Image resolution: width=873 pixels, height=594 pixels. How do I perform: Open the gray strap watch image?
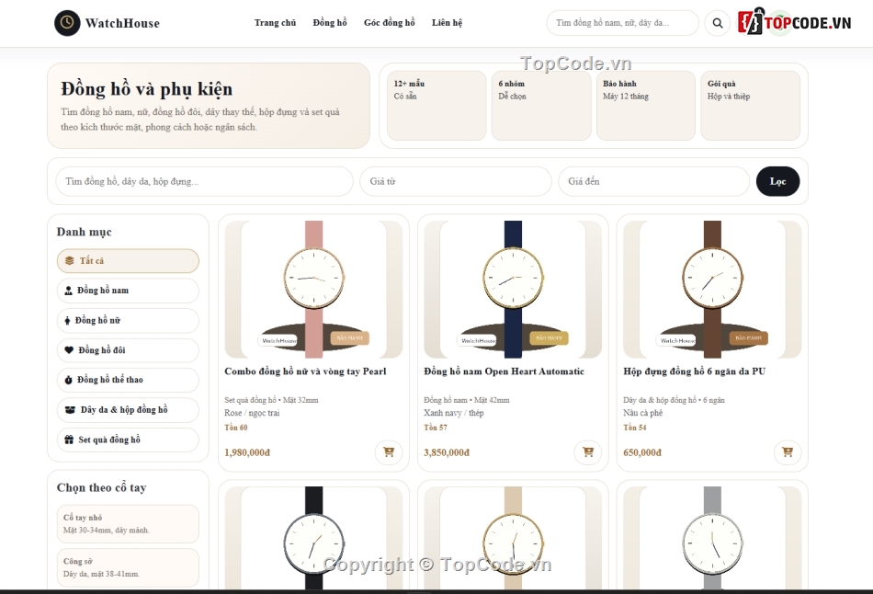[x=712, y=538]
